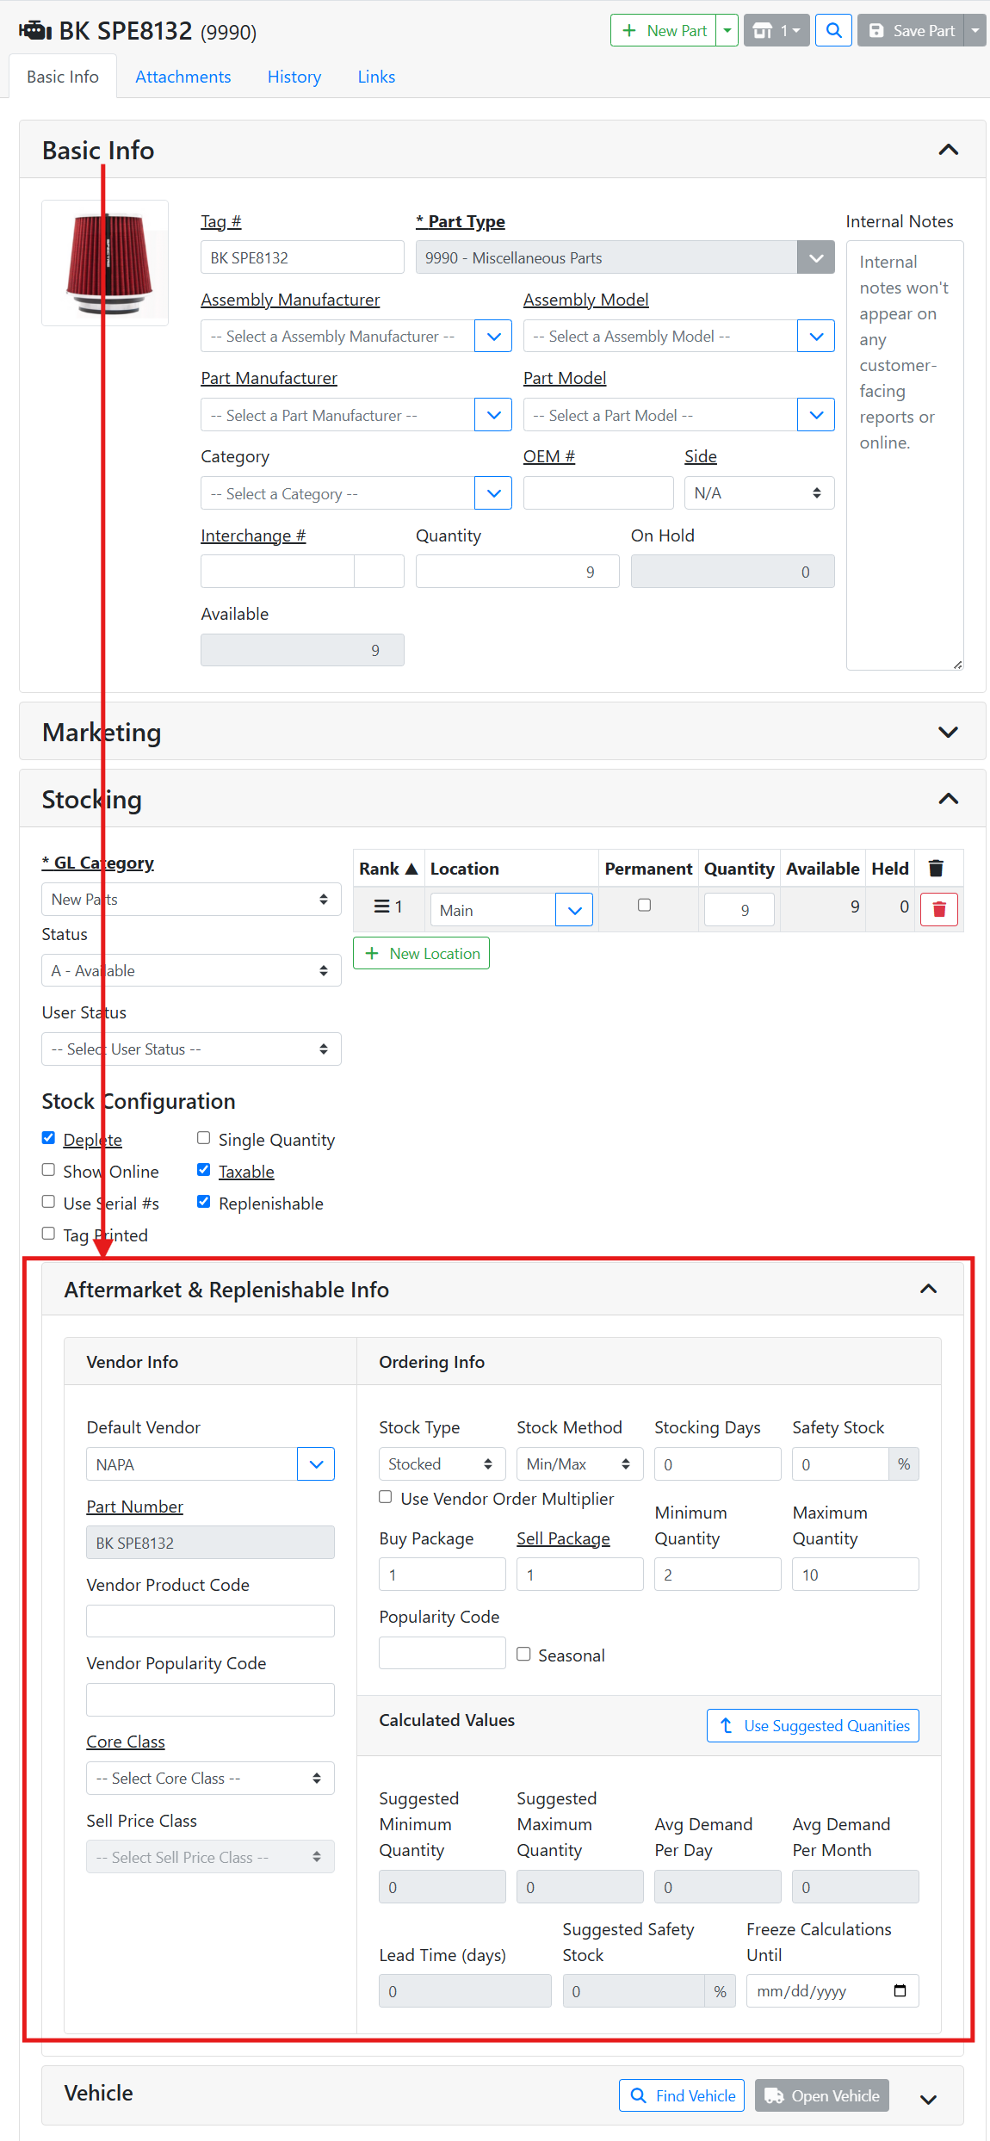Screen dimensions: 990x2141
Task: Click the air filter part thumbnail
Action: coord(105,263)
